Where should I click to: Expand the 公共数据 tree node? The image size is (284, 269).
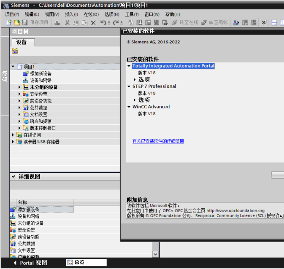click(x=19, y=108)
